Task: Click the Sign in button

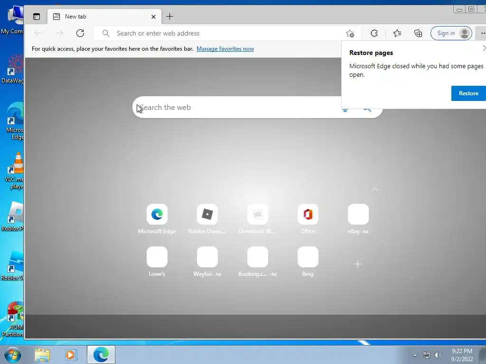Action: point(451,33)
